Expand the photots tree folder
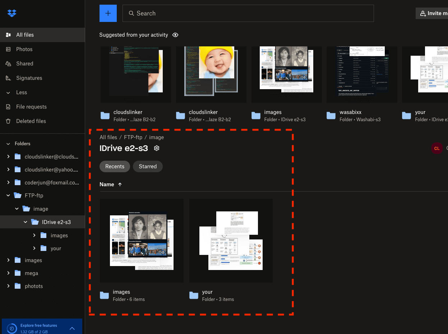Viewport: 448px width, 334px height. [x=8, y=286]
